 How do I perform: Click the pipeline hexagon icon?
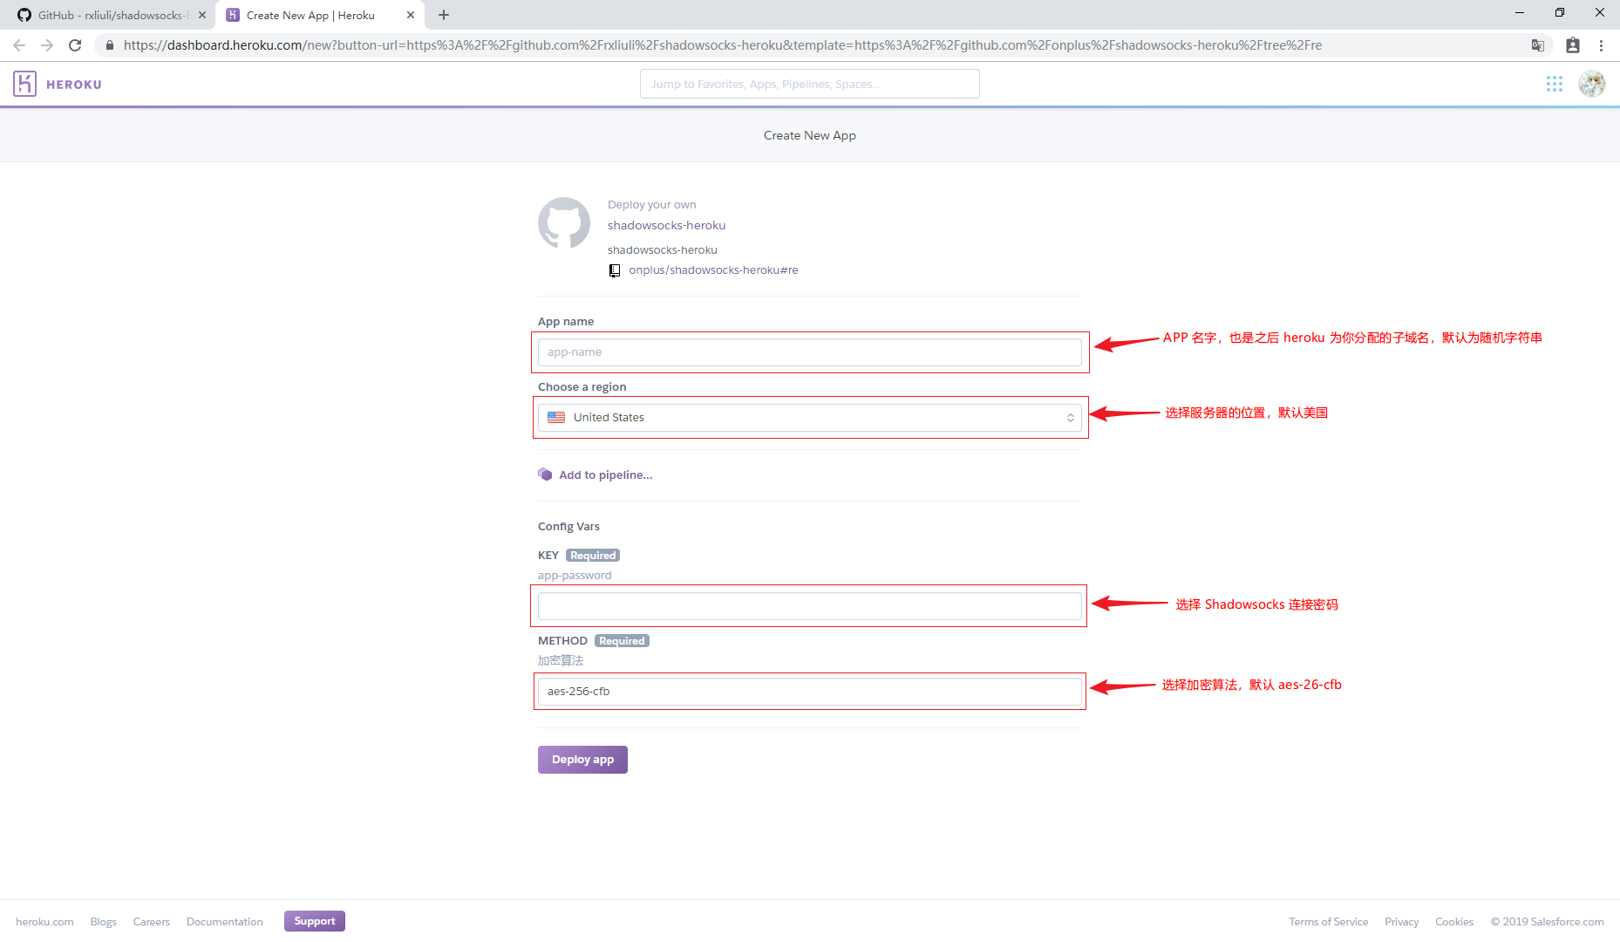point(545,474)
